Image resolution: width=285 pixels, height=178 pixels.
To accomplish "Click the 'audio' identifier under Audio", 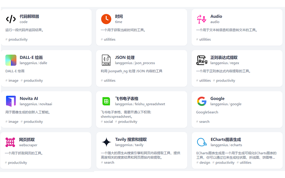I will [215, 22].
